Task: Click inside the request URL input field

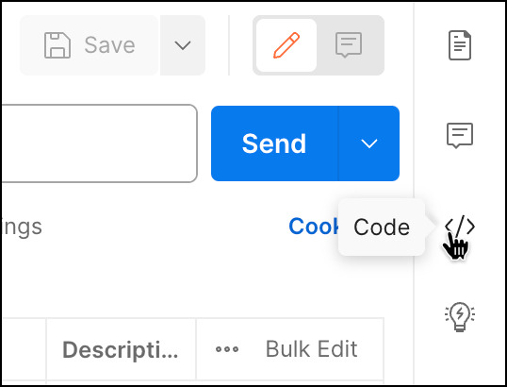Action: pyautogui.click(x=99, y=143)
